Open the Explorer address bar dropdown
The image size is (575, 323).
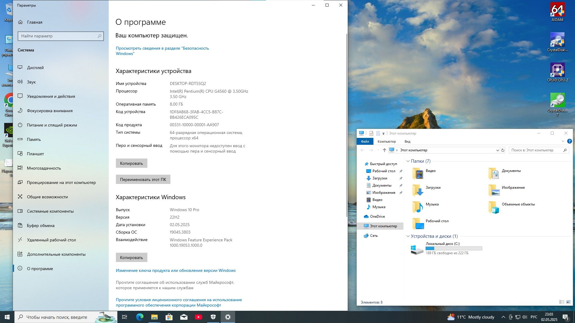click(x=497, y=150)
